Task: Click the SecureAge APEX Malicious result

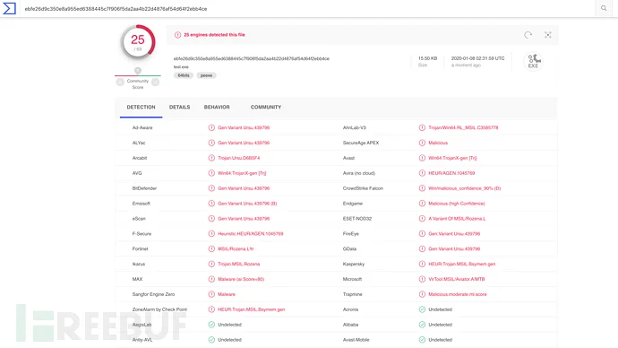Action: (438, 143)
